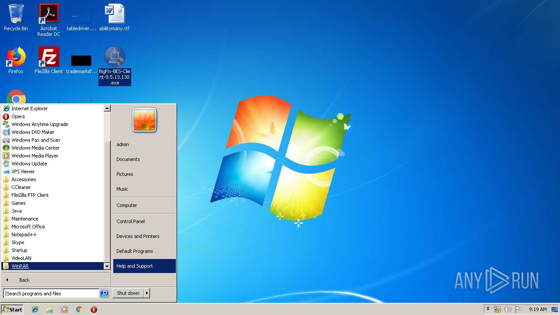
Task: Expand the CCleaner folder
Action: coord(52,187)
